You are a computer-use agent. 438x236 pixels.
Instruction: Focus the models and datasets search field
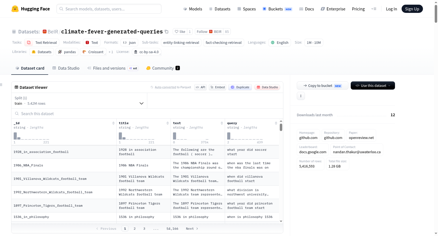109,9
